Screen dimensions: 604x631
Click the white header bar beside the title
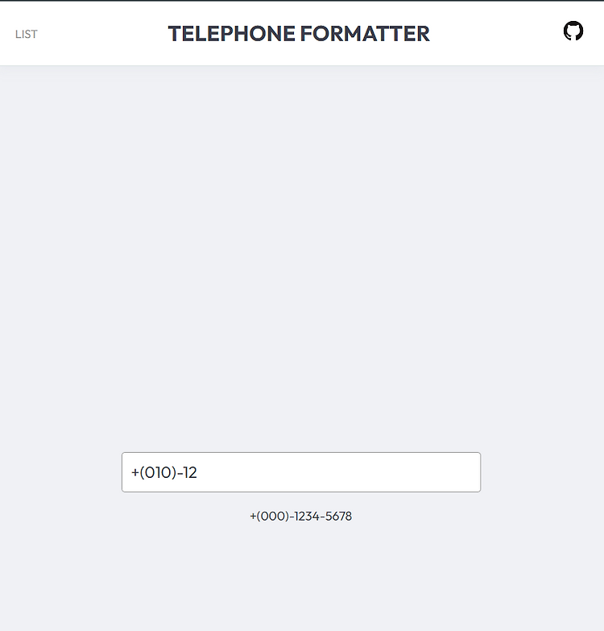[x=494, y=33]
